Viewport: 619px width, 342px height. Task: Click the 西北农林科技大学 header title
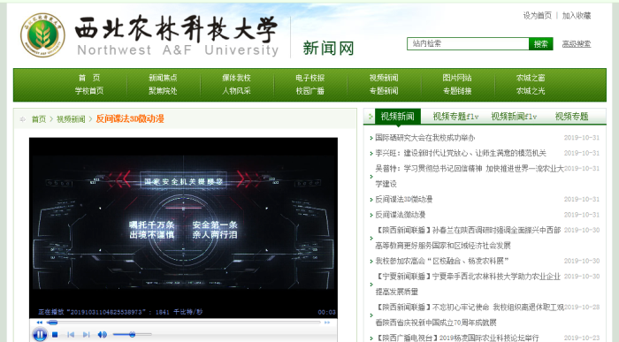tap(177, 28)
